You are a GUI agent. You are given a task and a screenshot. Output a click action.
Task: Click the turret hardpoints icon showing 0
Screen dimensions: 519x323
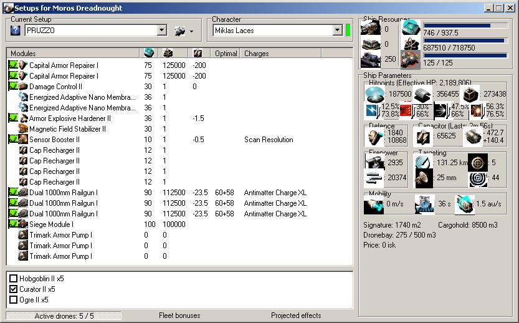point(371,28)
